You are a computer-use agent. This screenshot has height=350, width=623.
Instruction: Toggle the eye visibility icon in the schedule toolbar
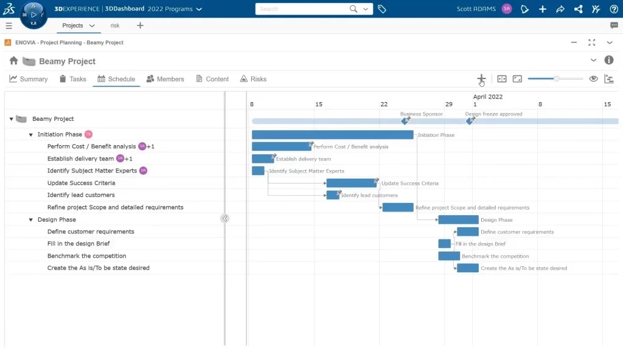coord(593,79)
